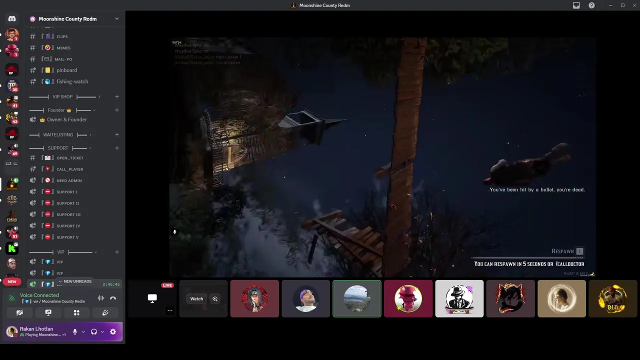640x360 pixels.
Task: Click the Voice Connected status text
Action: (x=39, y=295)
